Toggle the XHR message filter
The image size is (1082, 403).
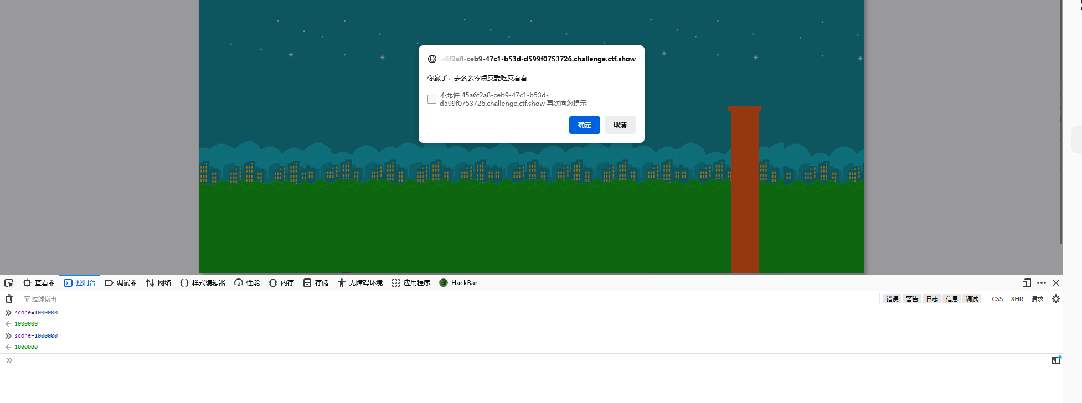pos(1017,299)
